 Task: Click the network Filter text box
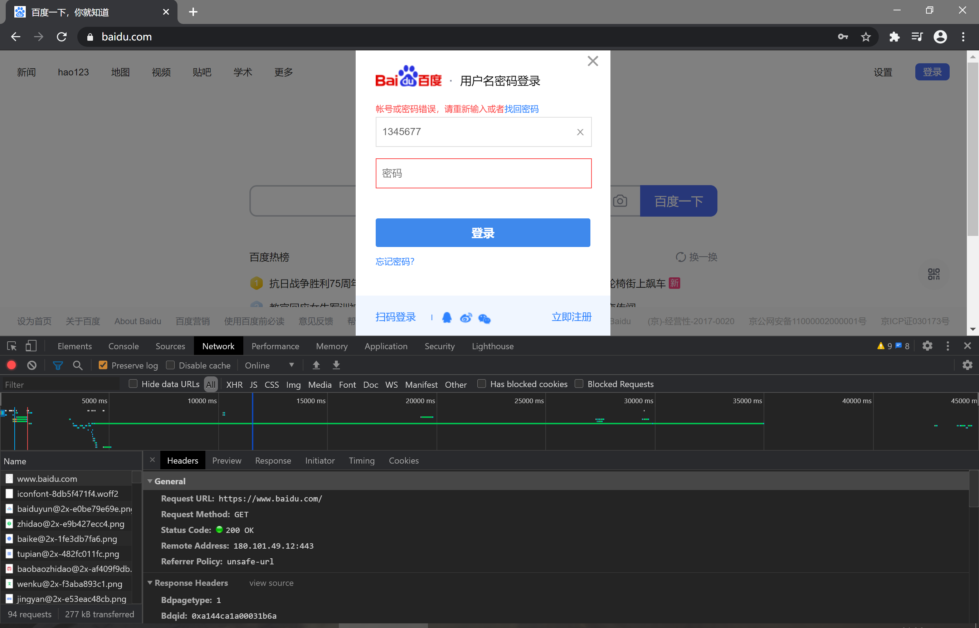click(x=61, y=385)
